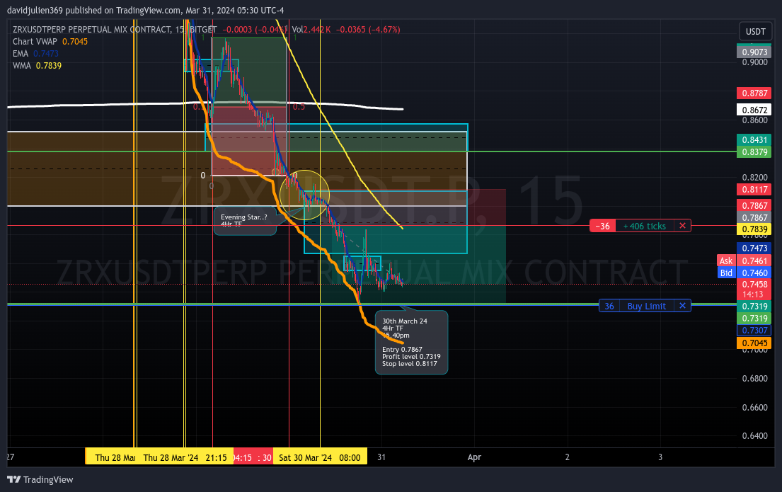The width and height of the screenshot is (782, 492).
Task: Close the -36 position order line
Action: 682,226
